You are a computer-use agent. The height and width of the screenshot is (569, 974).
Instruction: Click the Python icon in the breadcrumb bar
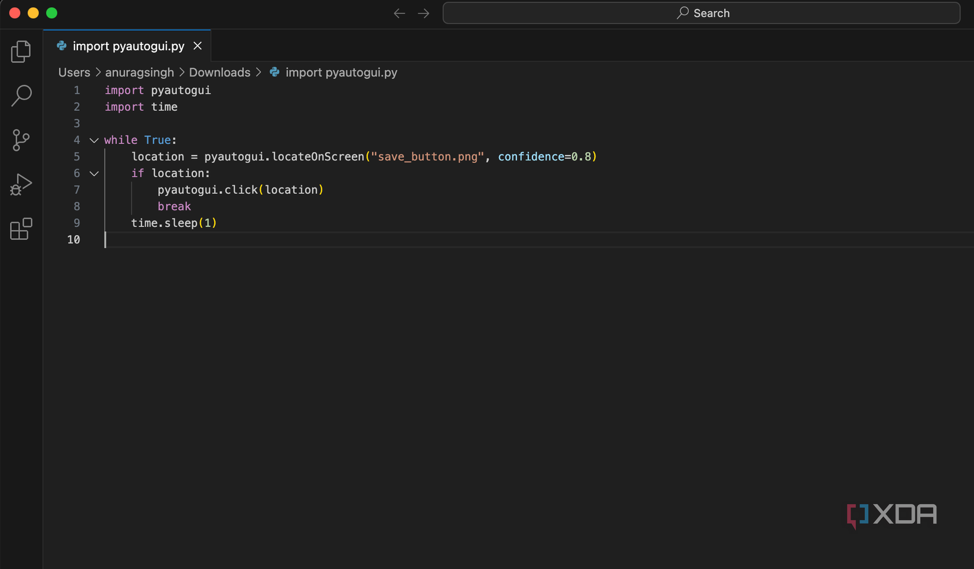coord(274,72)
